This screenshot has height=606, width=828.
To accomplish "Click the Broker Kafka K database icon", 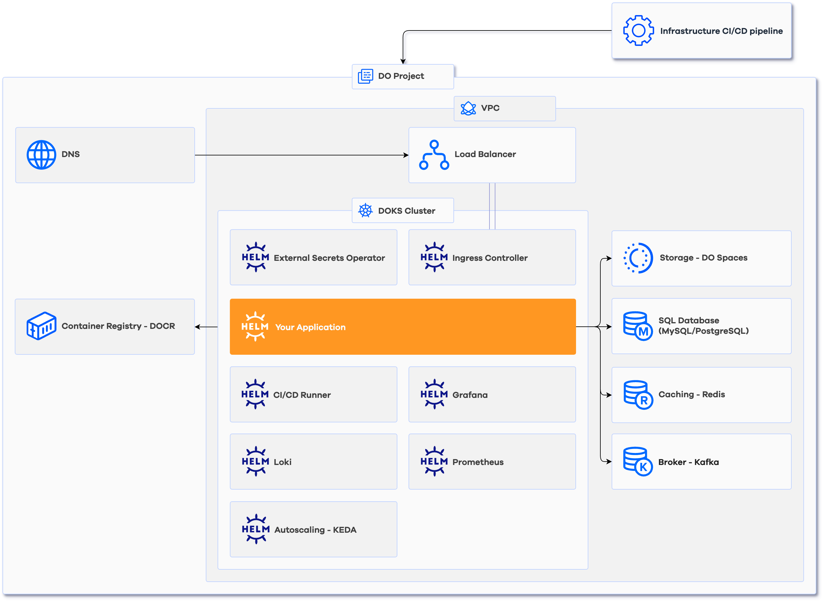I will [x=638, y=462].
